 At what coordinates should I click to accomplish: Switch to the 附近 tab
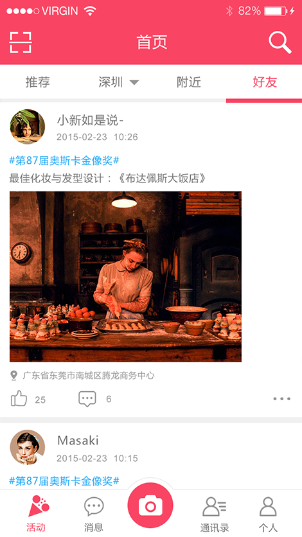pos(189,82)
